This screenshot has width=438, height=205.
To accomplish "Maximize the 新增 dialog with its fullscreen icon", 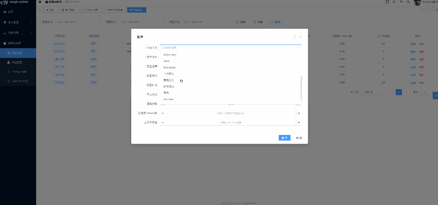I will point(295,37).
